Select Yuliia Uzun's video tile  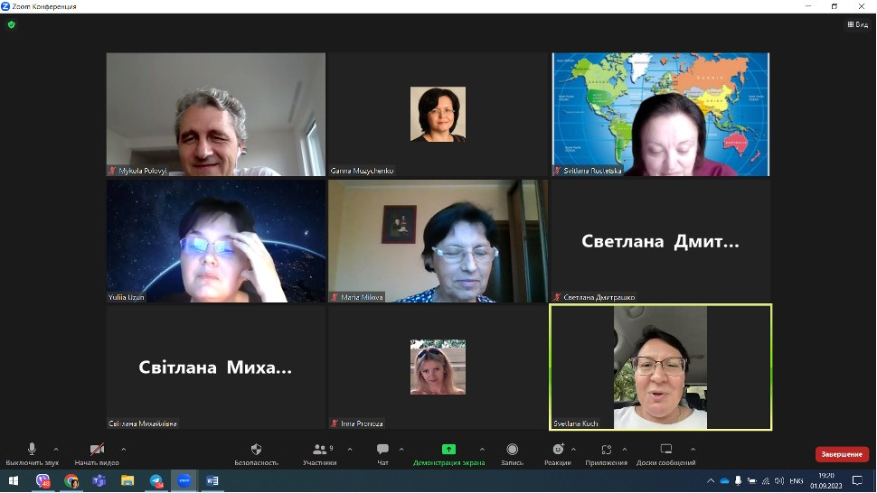point(216,241)
